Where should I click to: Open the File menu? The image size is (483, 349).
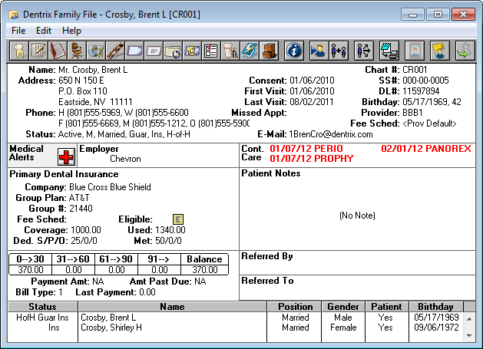click(18, 31)
